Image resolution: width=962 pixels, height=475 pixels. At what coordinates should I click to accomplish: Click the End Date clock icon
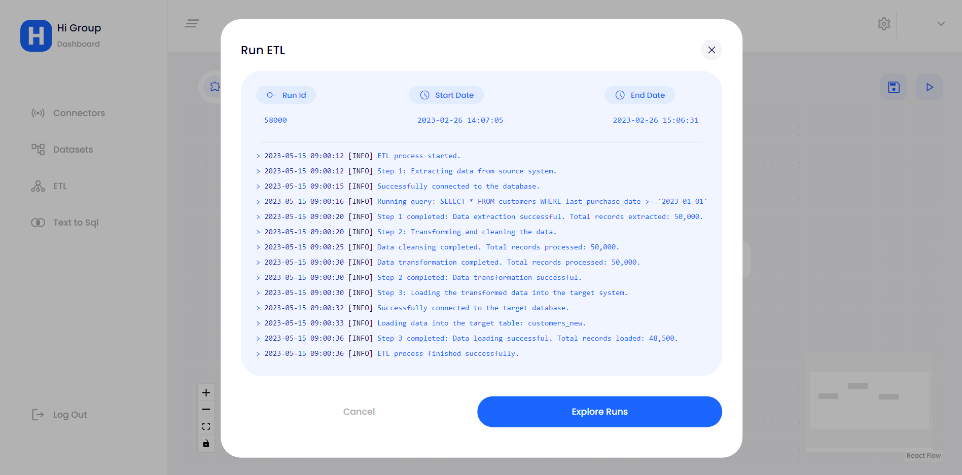coord(620,95)
